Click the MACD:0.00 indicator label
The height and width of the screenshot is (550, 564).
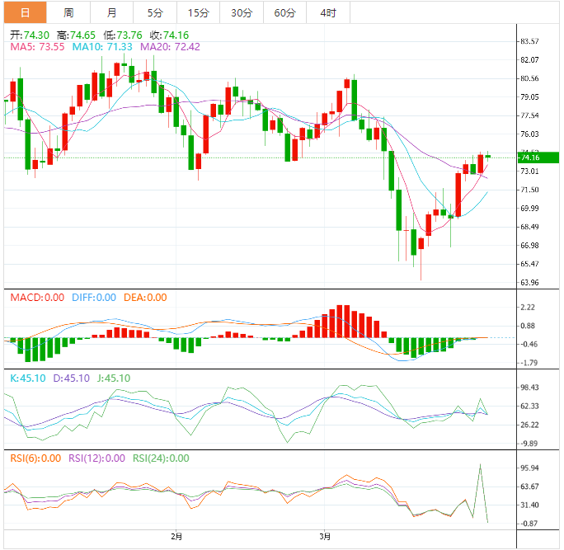coord(36,298)
